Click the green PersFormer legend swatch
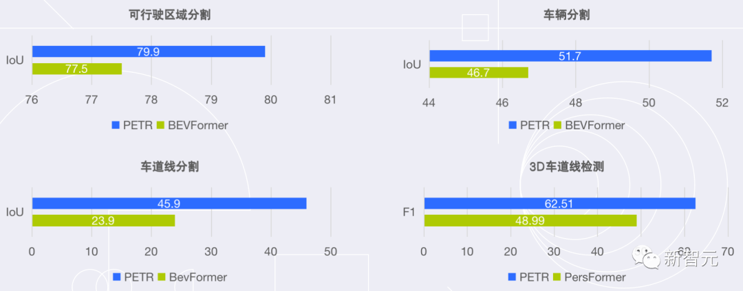 [x=559, y=277]
